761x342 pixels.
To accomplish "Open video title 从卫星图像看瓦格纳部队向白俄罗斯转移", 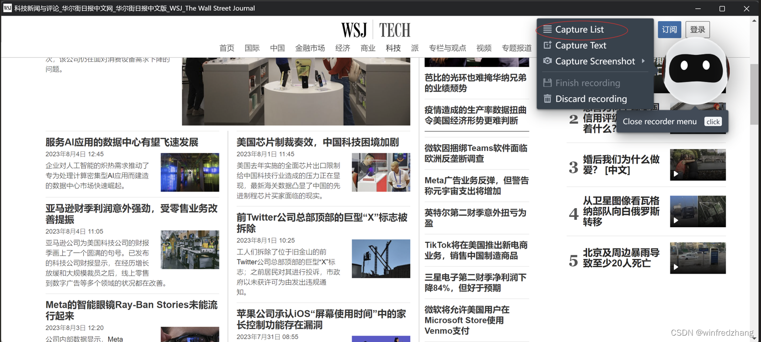I will click(621, 211).
